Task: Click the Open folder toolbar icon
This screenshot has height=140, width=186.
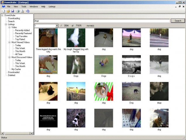Action: click(x=8, y=11)
